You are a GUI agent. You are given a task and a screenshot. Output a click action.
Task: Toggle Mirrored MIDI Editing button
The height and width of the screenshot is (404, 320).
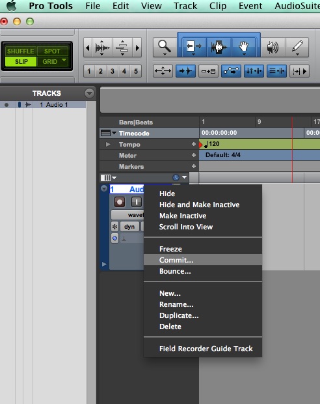[208, 71]
